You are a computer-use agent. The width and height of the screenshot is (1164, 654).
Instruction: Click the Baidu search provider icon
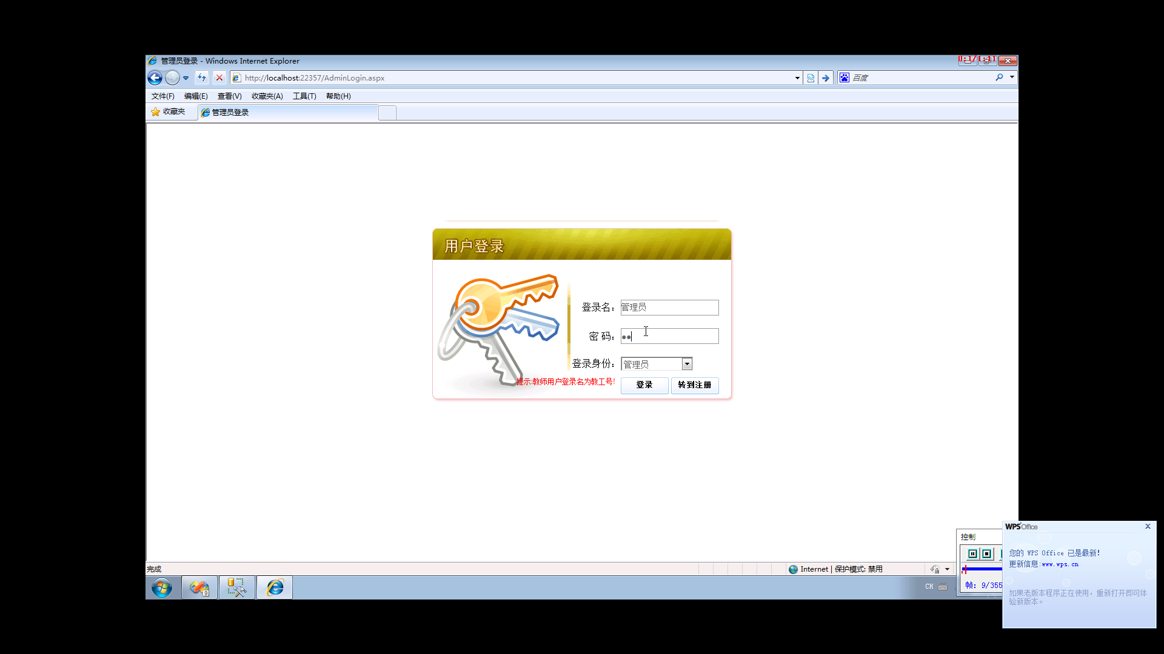(845, 78)
